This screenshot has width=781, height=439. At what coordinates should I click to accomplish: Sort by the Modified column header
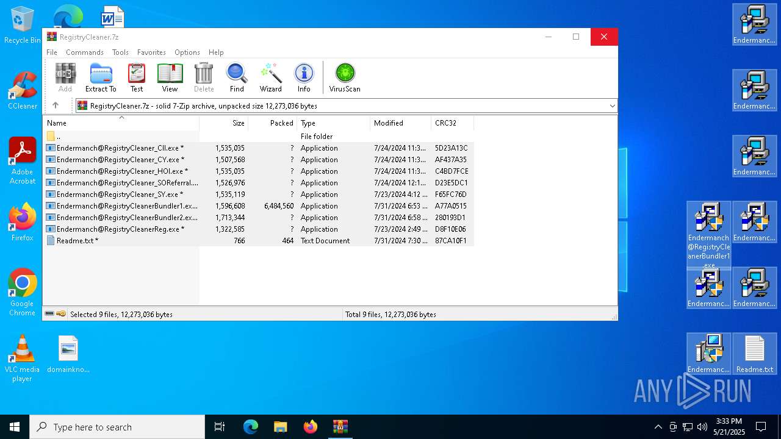point(400,123)
